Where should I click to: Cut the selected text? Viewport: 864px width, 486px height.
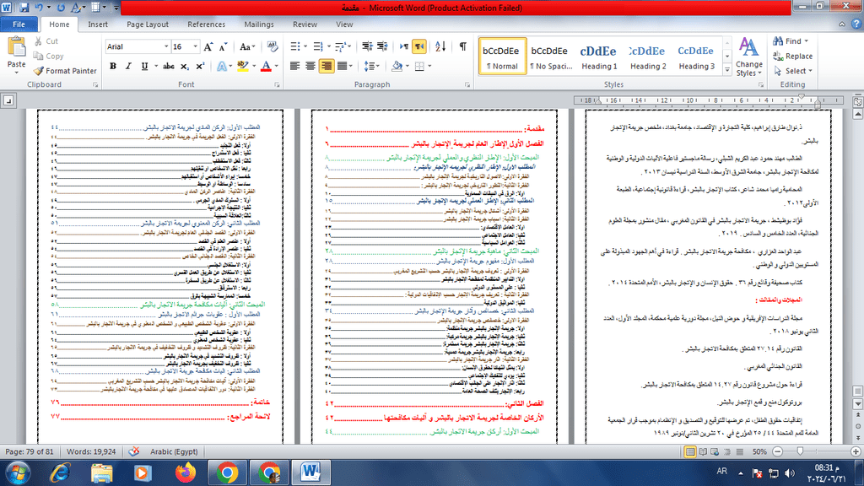(46, 40)
